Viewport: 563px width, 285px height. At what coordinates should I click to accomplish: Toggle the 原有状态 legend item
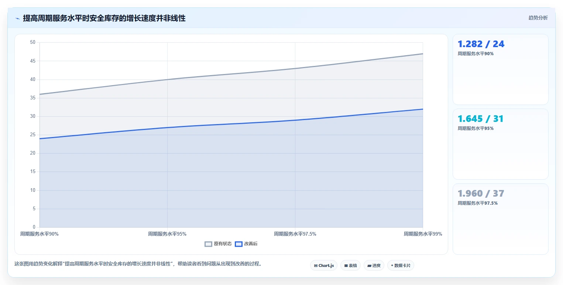tap(218, 244)
